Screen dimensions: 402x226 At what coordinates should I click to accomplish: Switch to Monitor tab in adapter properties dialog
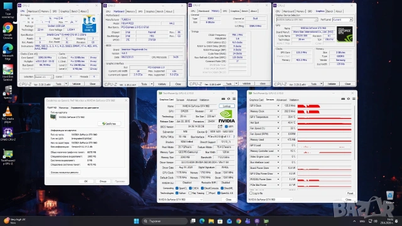coord(63,107)
